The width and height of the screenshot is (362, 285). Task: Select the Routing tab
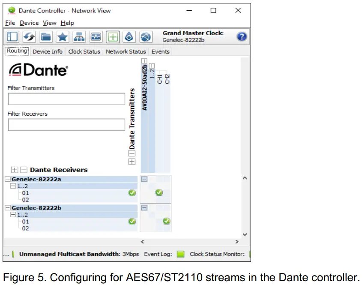(x=17, y=51)
